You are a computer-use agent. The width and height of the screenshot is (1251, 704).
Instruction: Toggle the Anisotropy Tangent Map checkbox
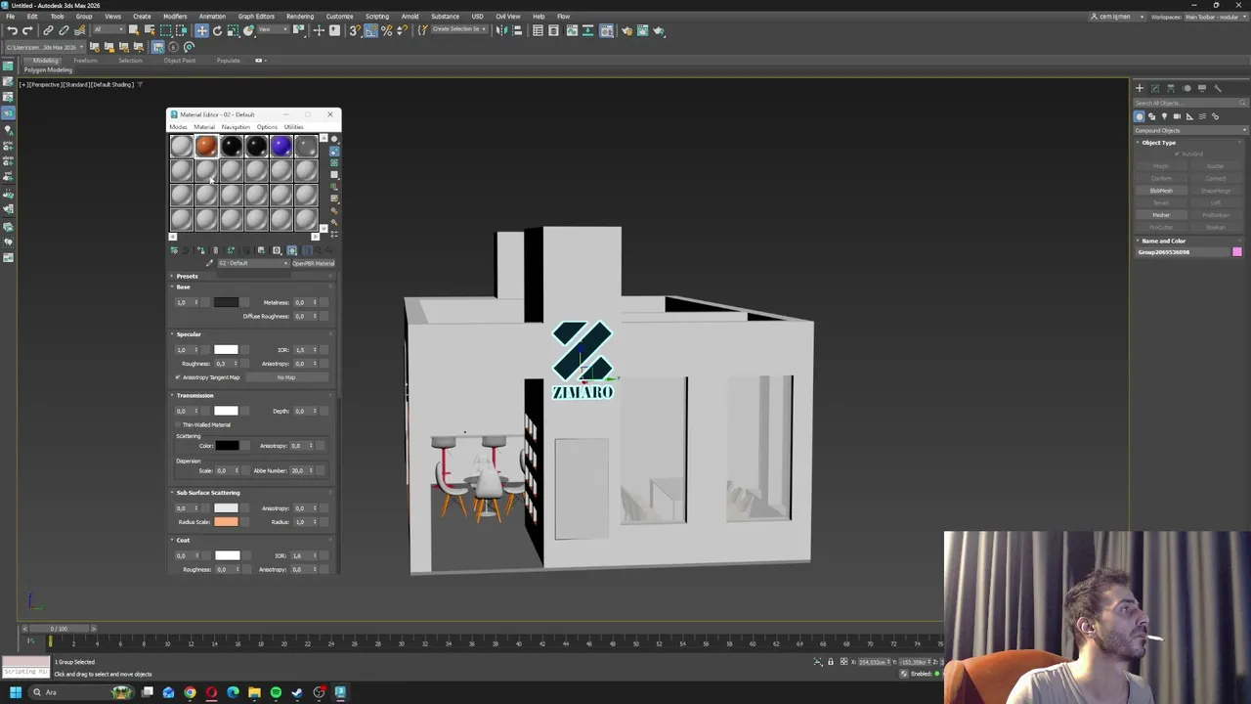[178, 377]
